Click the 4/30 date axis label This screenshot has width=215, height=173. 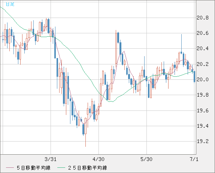point(99,159)
